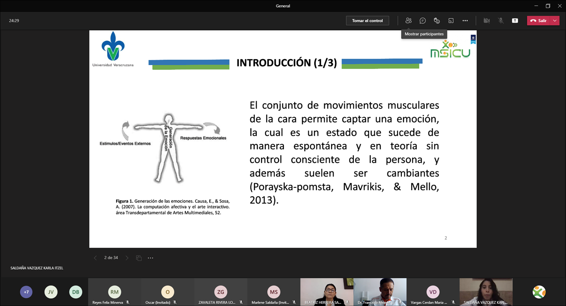Open the share content tray
The width and height of the screenshot is (566, 306).
pyautogui.click(x=515, y=21)
